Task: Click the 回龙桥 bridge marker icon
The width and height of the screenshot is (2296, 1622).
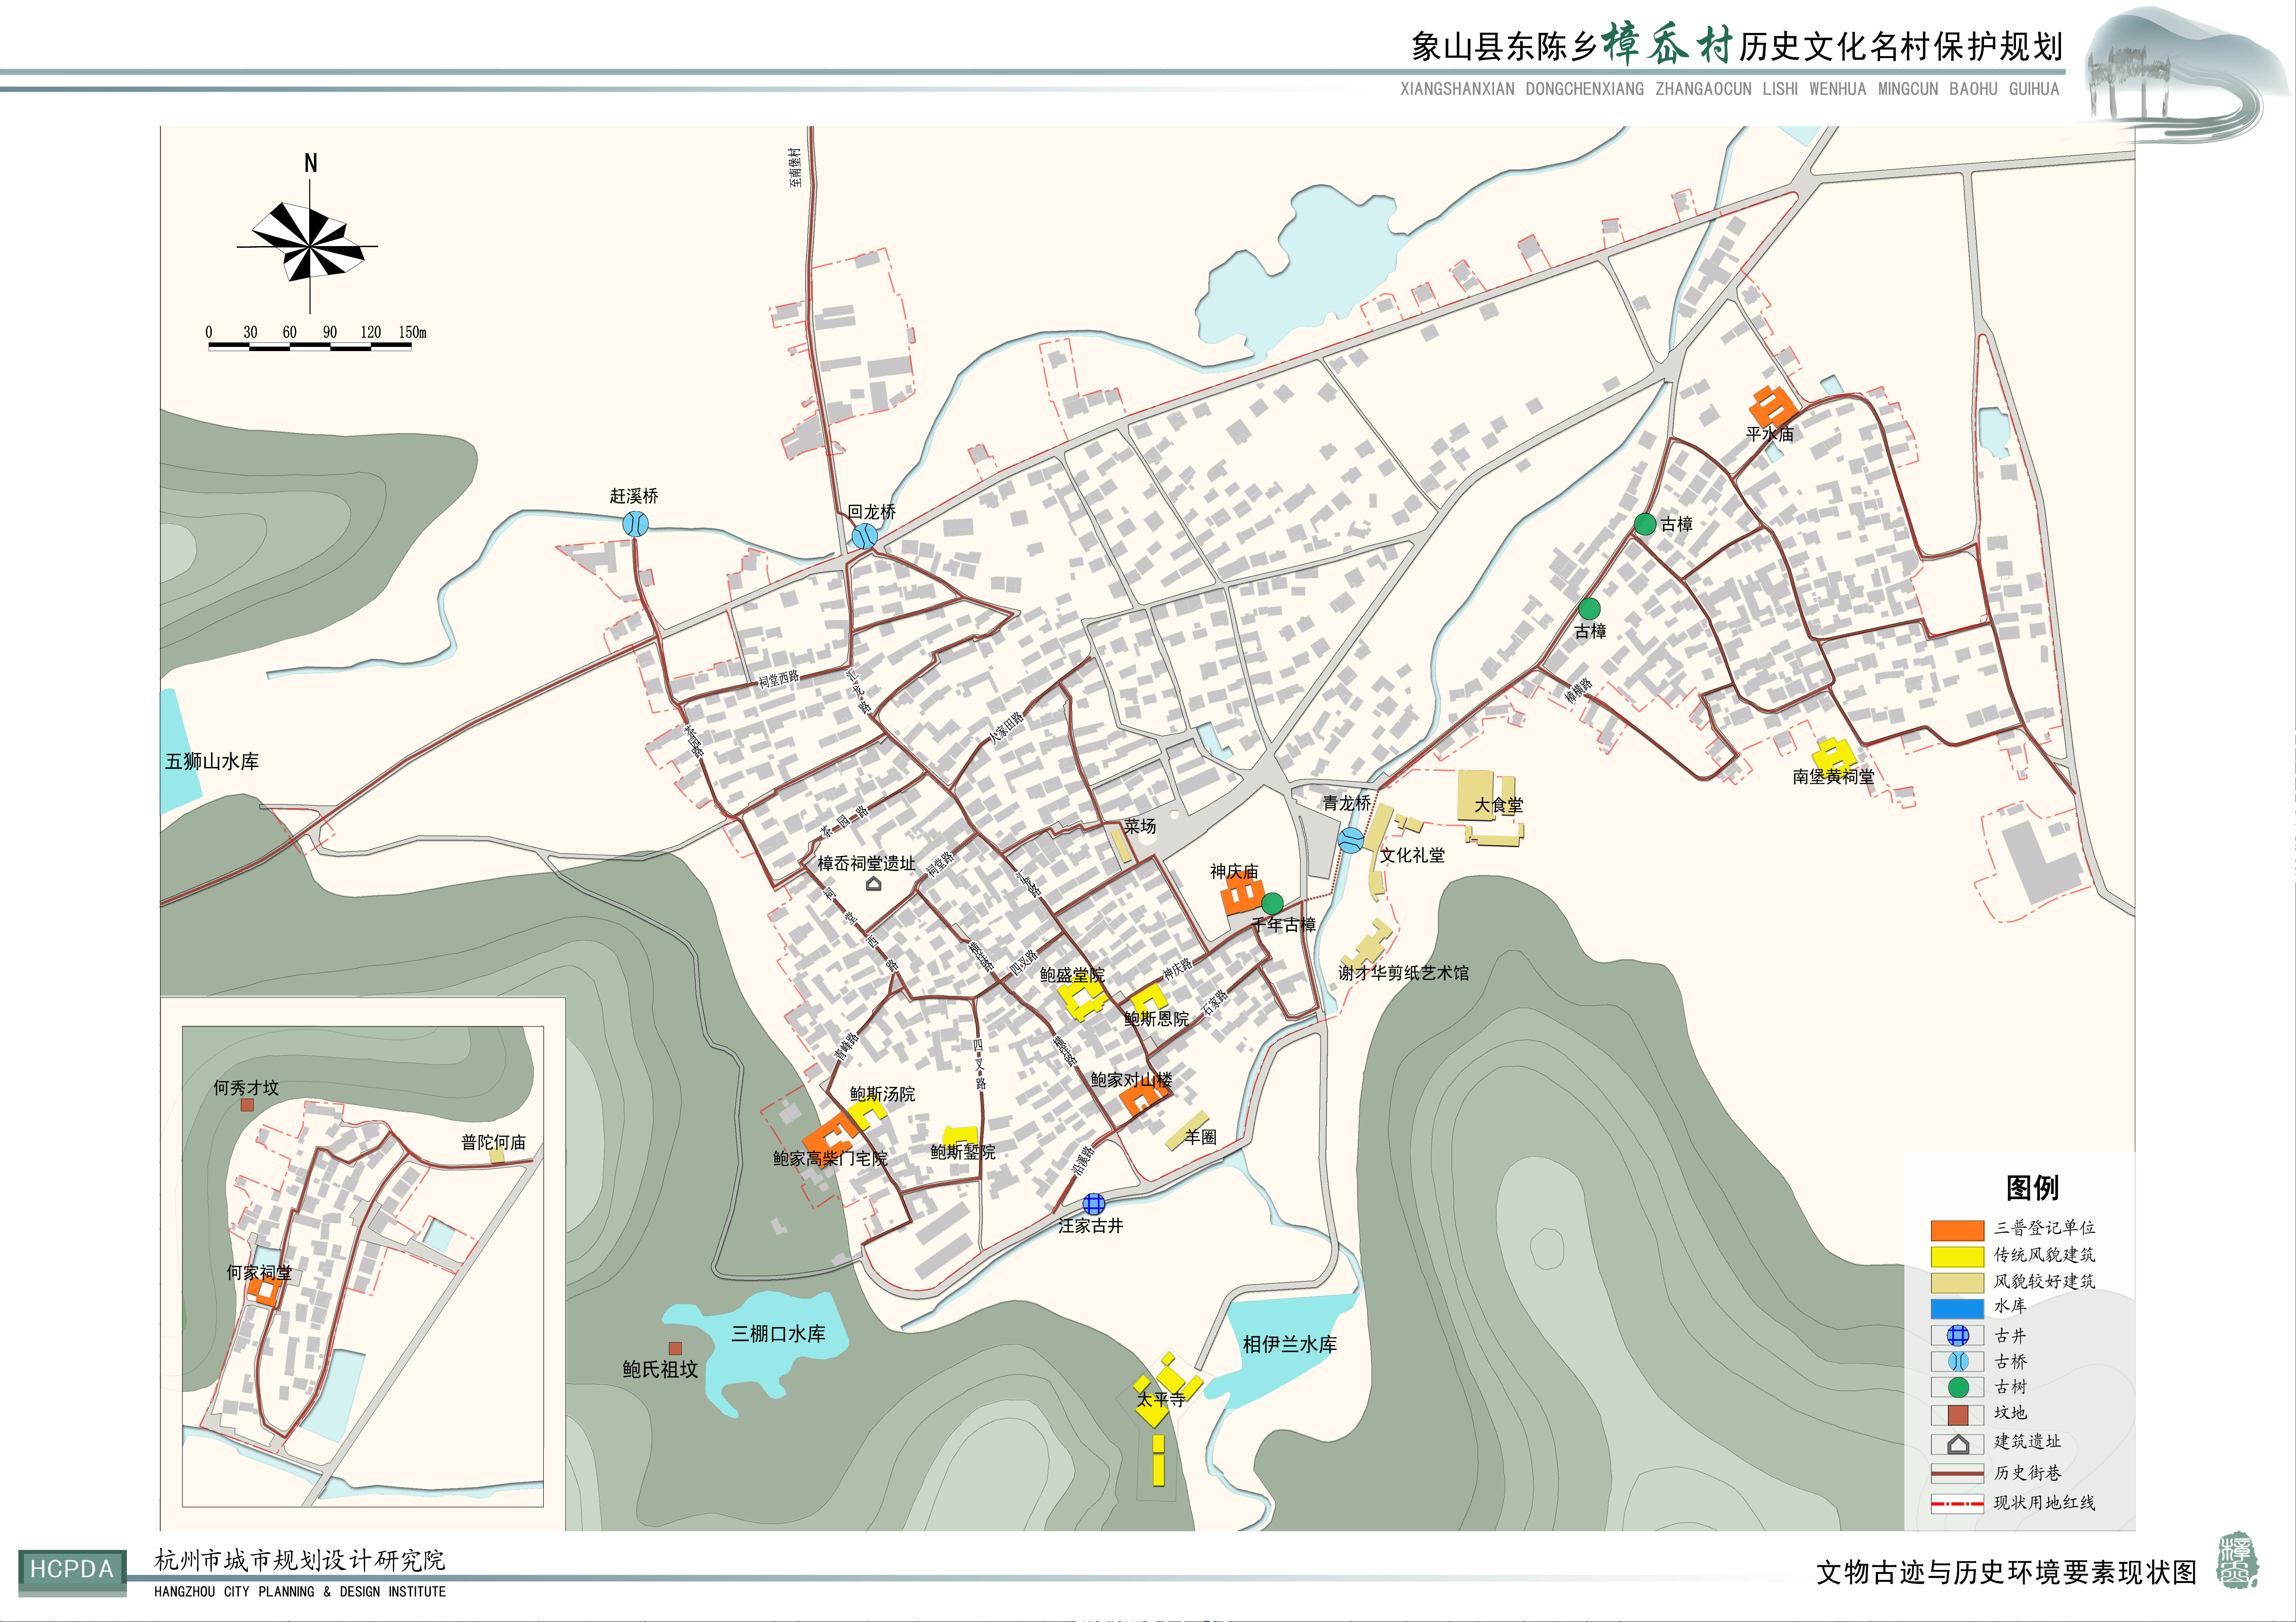Action: (x=865, y=537)
